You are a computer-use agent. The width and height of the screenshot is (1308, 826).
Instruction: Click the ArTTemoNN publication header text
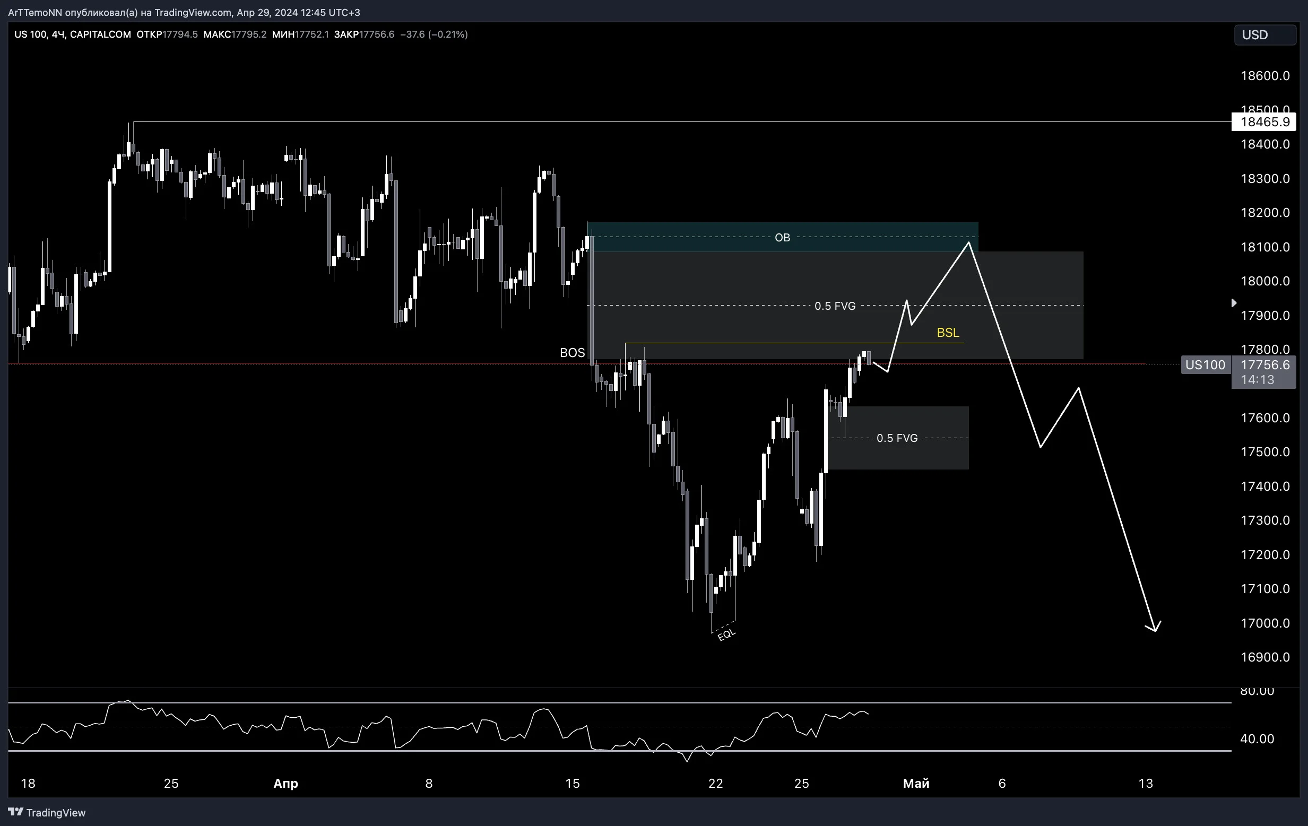pos(184,12)
